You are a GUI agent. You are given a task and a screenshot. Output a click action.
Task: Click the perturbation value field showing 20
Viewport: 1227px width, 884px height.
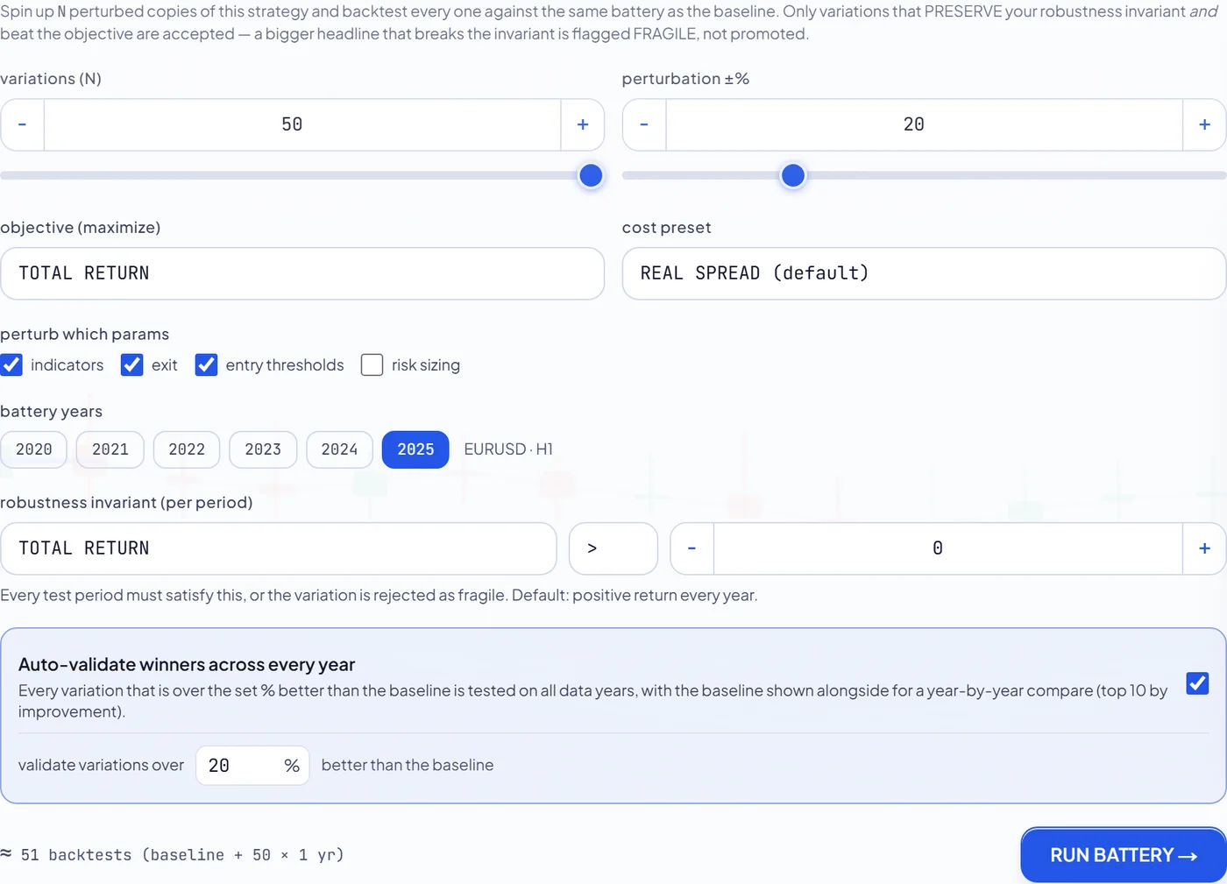[x=925, y=124]
